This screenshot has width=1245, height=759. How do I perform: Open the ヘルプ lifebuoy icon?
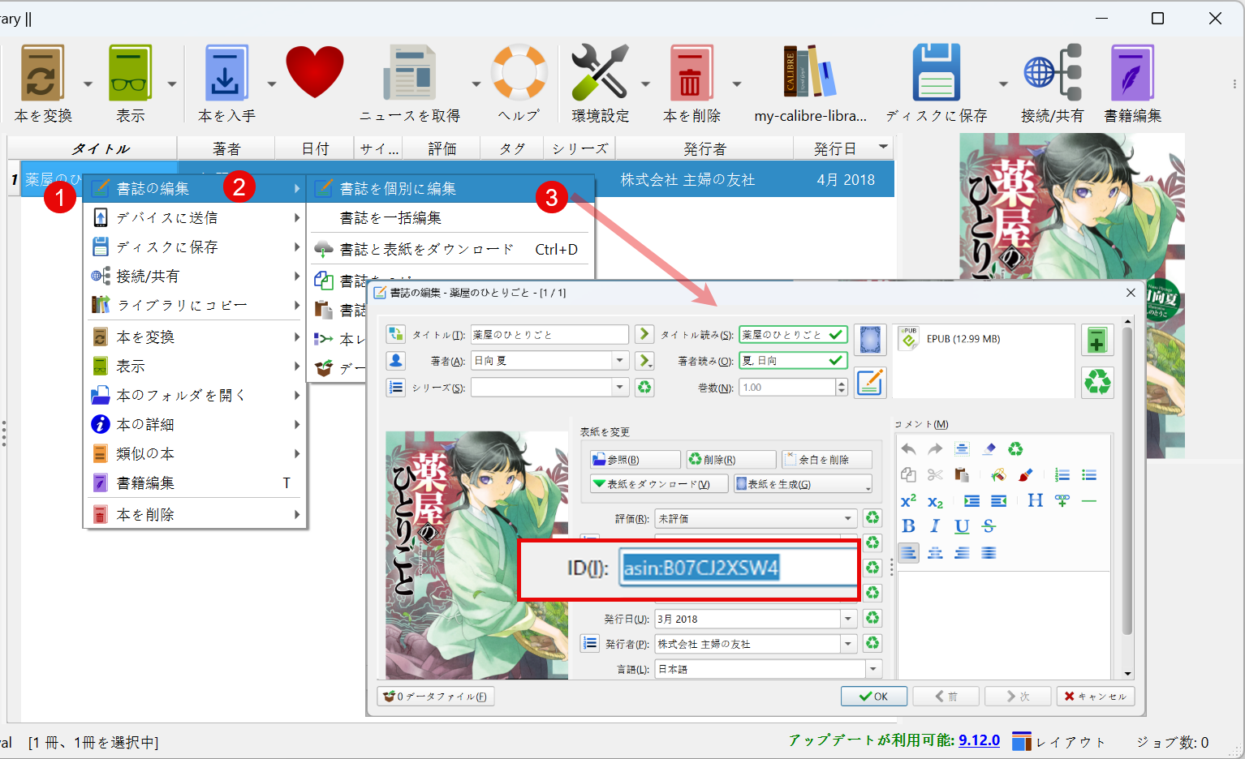tap(519, 71)
